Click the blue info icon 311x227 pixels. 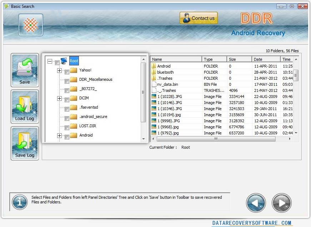[20, 202]
